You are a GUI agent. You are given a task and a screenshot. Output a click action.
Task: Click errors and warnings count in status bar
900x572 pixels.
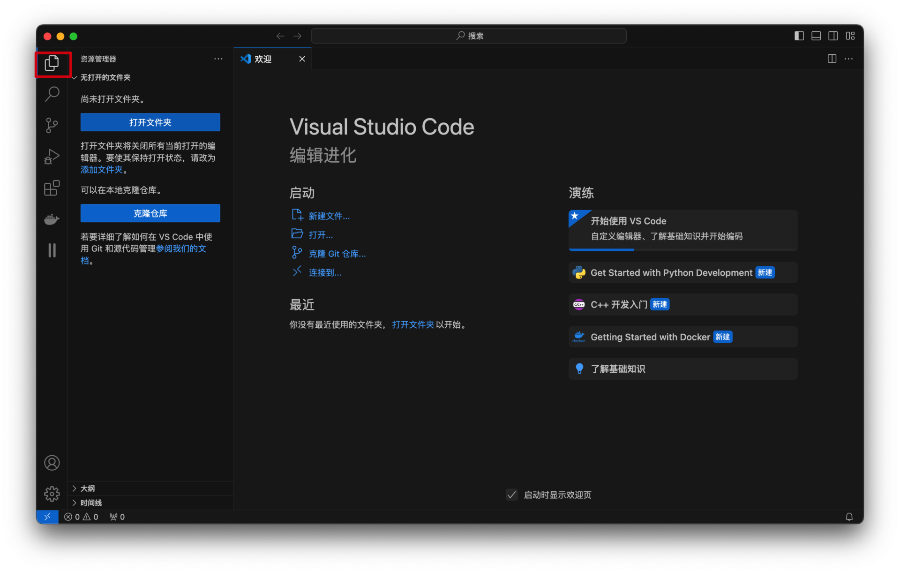pyautogui.click(x=81, y=517)
